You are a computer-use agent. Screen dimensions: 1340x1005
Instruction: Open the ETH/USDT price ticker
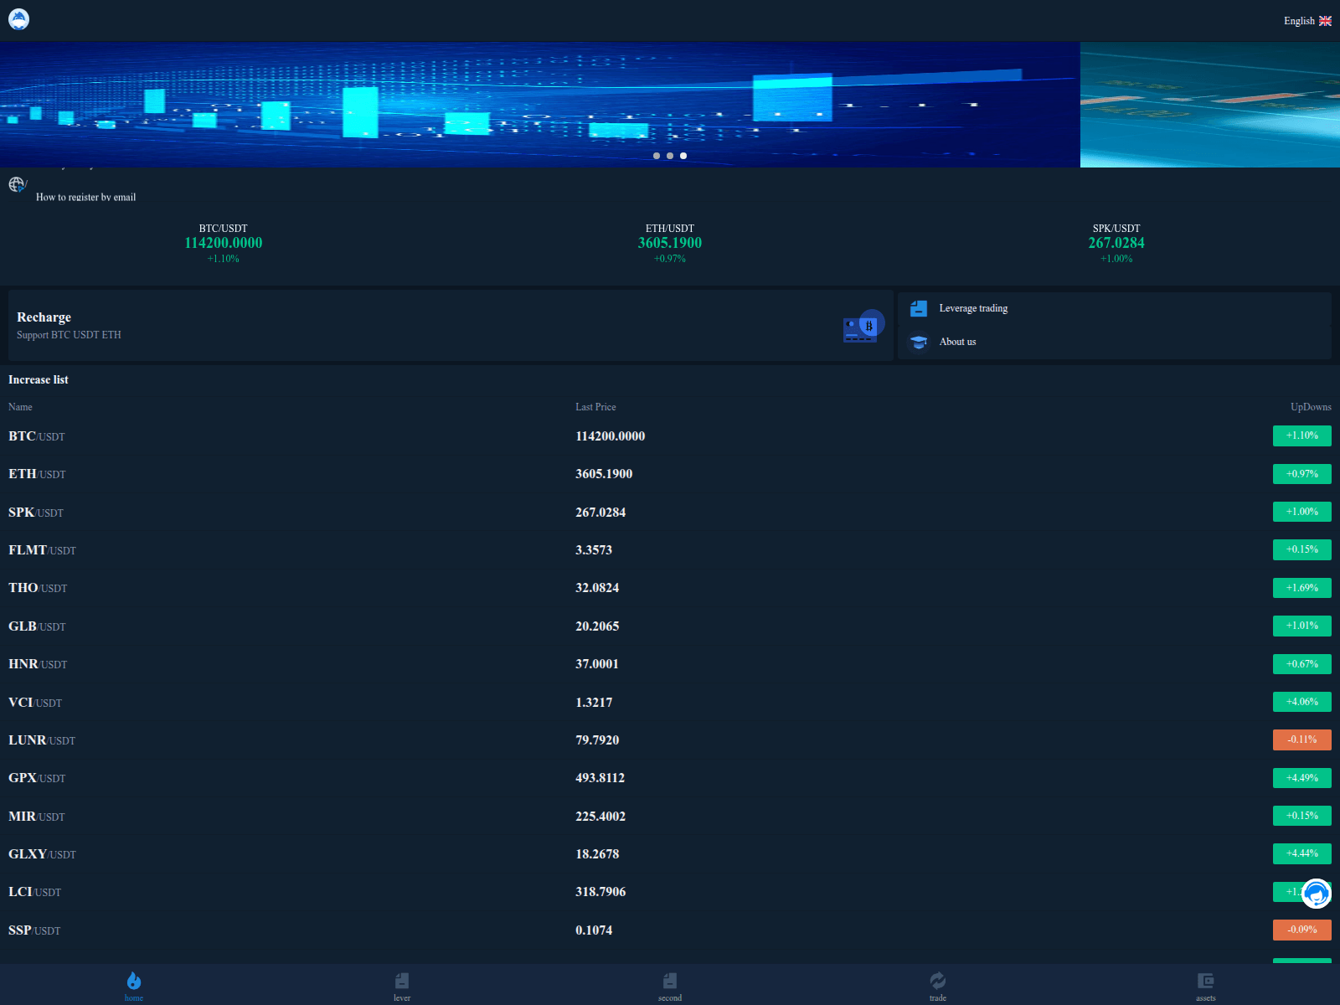[669, 243]
